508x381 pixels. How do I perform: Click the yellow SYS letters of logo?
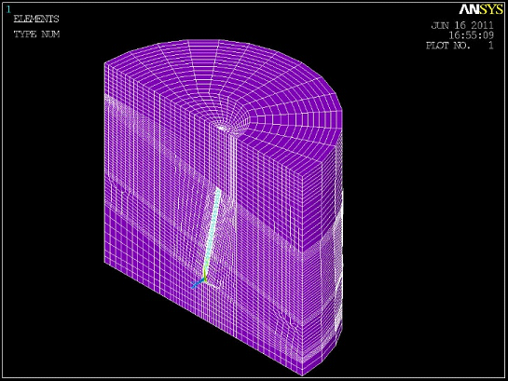[x=491, y=9]
